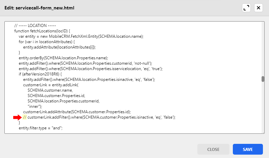Screen dimensions: 269x158
Task: Click the red arrow marker
Action: click(x=17, y=117)
